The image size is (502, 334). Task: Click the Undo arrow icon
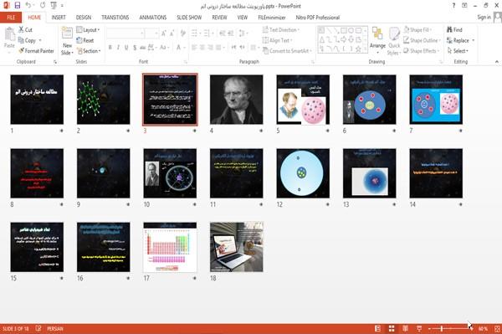click(x=28, y=6)
